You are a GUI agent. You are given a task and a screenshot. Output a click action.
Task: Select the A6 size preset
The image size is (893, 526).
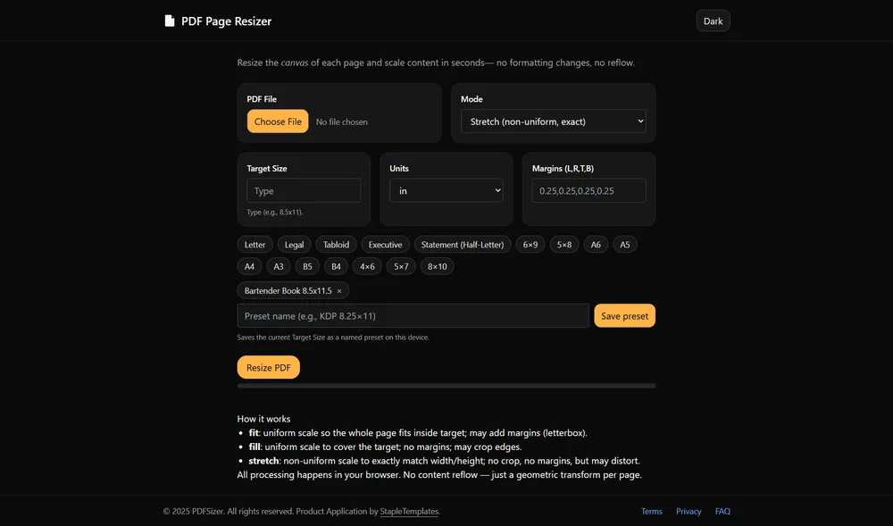(595, 245)
